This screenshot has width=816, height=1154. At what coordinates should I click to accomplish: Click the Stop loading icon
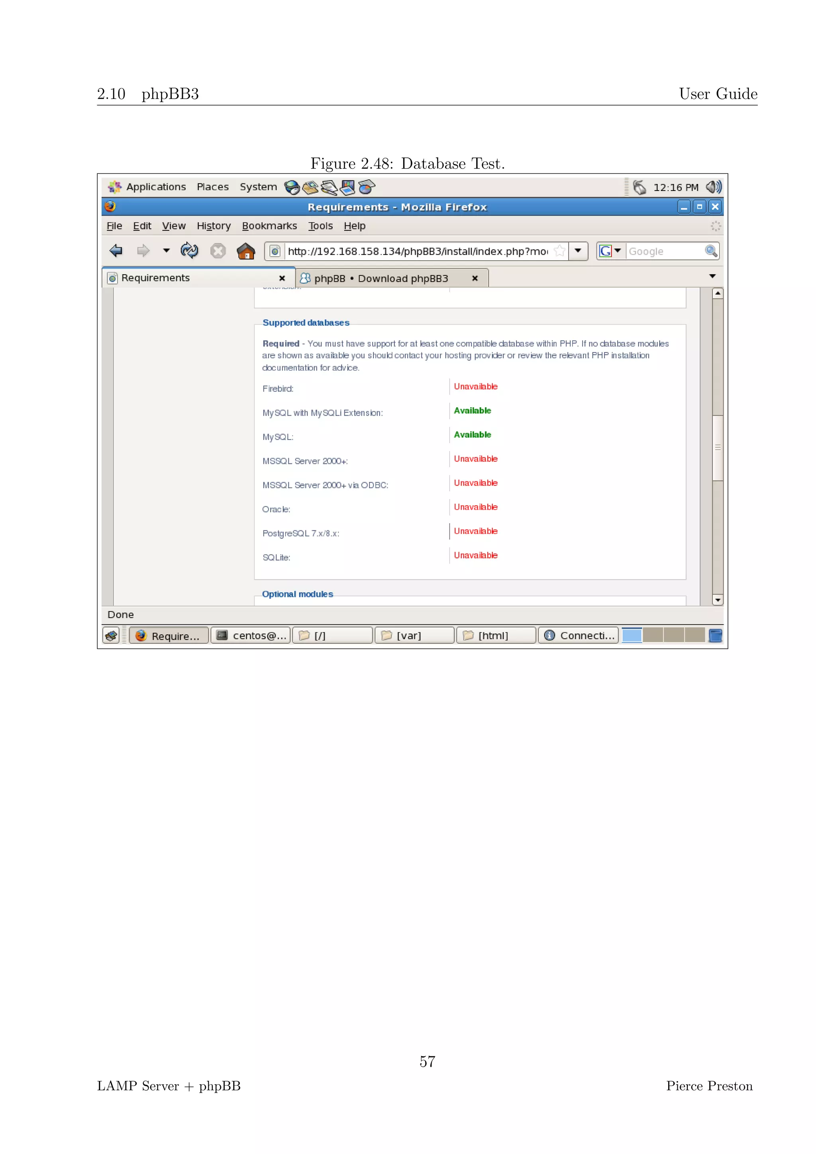(x=218, y=251)
